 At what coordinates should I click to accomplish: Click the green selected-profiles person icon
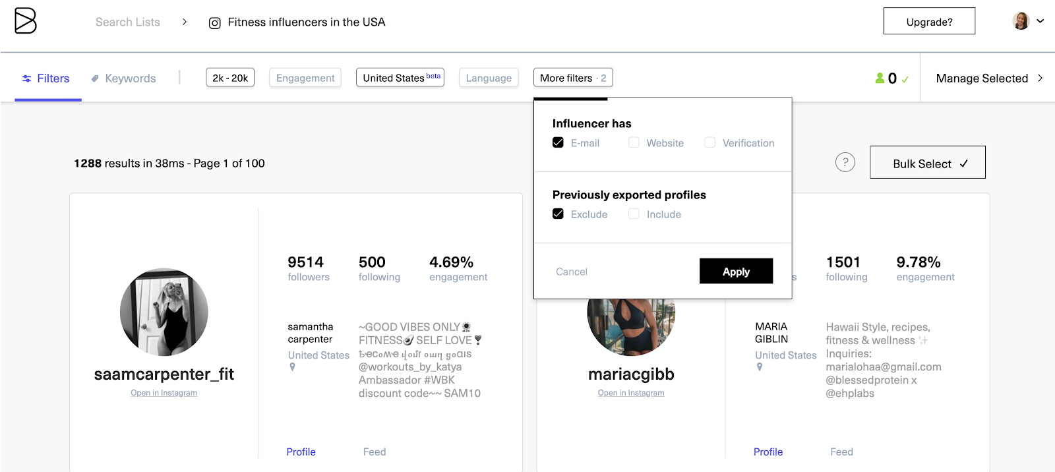(880, 78)
